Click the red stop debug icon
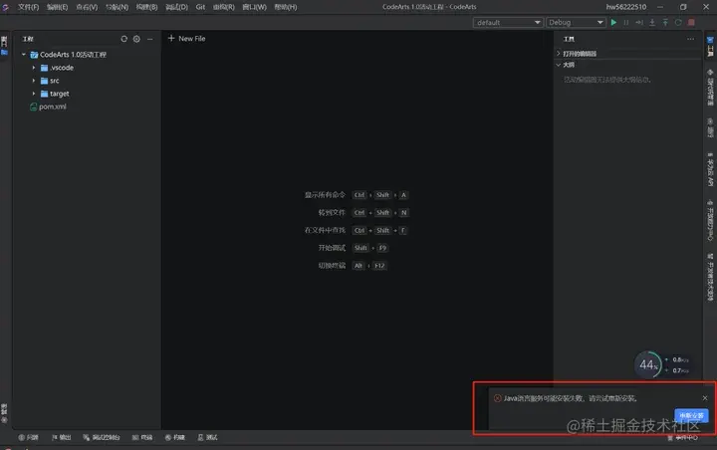Viewport: 717px width, 450px height. [691, 23]
